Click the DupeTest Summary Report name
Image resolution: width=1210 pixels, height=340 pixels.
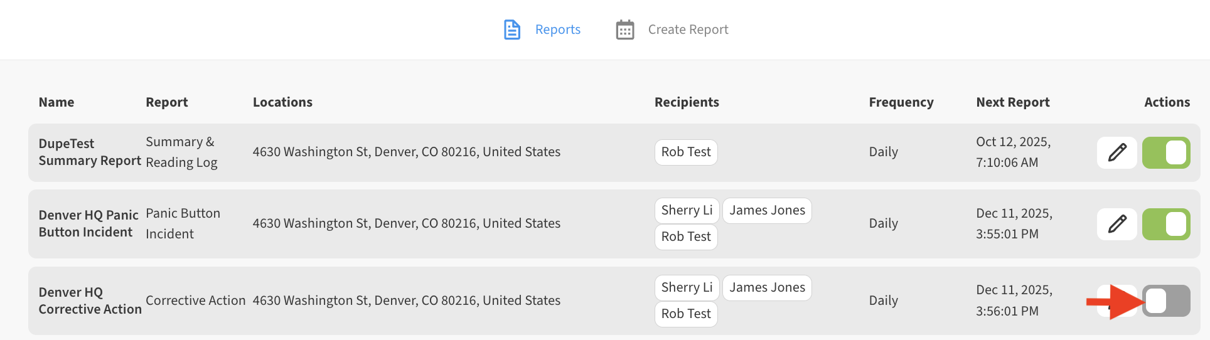[89, 152]
